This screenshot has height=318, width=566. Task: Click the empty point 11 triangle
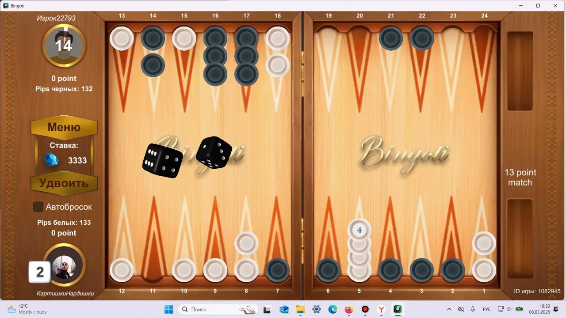[x=153, y=238]
